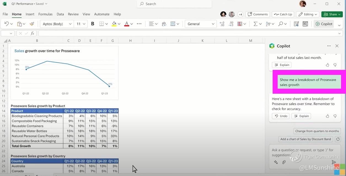Click the find magnifier icon in ribbon
The width and height of the screenshot is (346, 176).
pyautogui.click(x=281, y=24)
